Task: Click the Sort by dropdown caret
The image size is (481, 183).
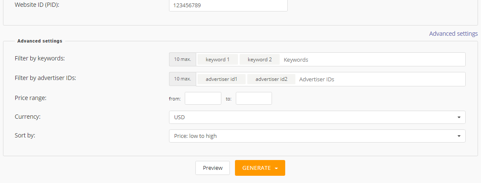Action: tap(459, 136)
